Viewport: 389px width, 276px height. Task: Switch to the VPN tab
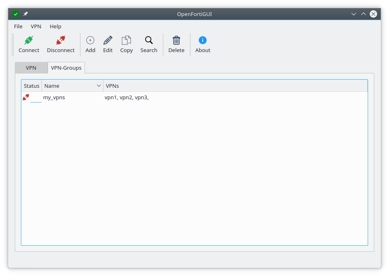coord(31,68)
